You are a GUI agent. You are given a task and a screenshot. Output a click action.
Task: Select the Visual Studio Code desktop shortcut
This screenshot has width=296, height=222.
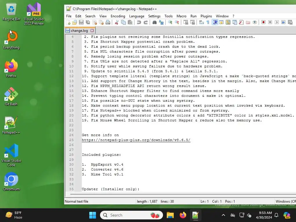[11, 155]
